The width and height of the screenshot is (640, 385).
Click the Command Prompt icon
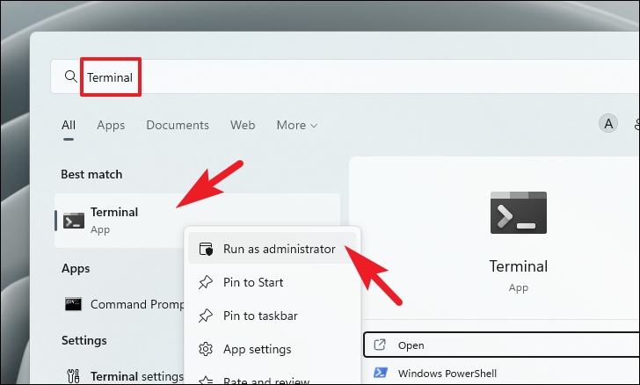click(x=74, y=304)
